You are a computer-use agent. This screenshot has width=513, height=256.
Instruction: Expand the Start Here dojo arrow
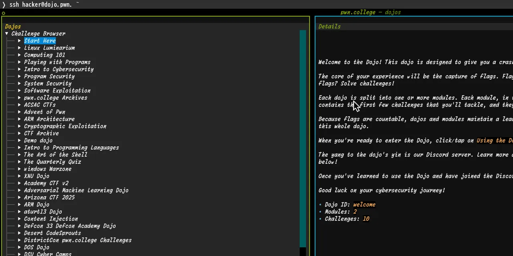pyautogui.click(x=19, y=41)
